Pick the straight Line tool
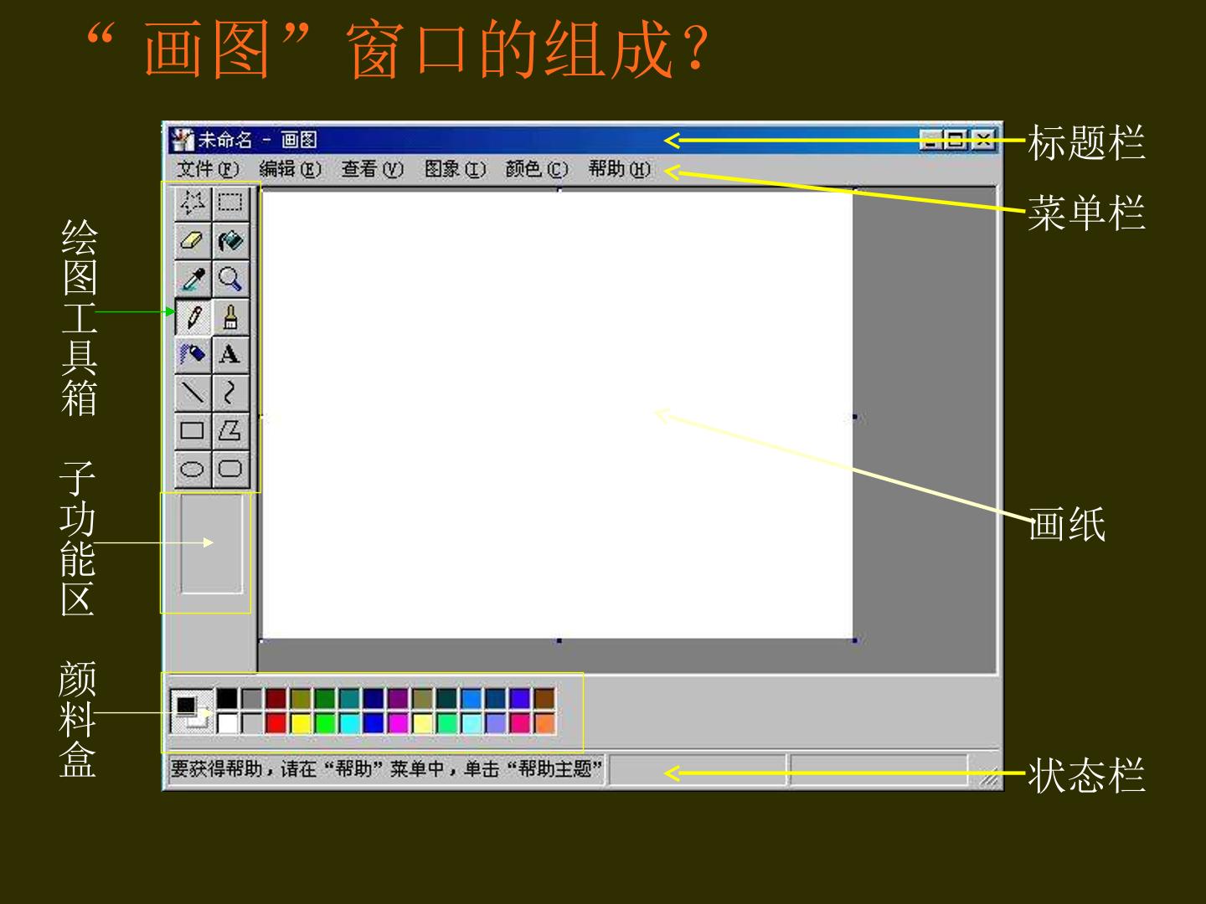Screen dimensions: 1206x904 (x=193, y=393)
